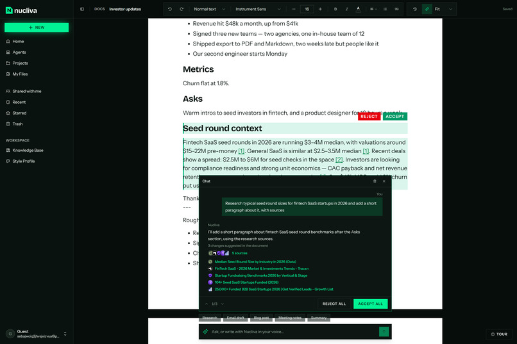The height and width of the screenshot is (344, 517).
Task: Undo the last edit
Action: coord(170,9)
